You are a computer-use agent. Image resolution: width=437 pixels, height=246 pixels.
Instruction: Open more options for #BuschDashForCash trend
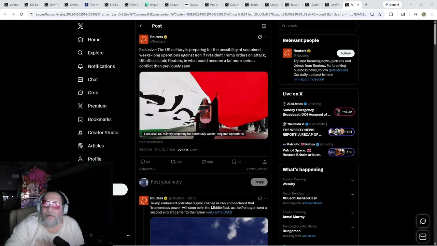(x=352, y=194)
